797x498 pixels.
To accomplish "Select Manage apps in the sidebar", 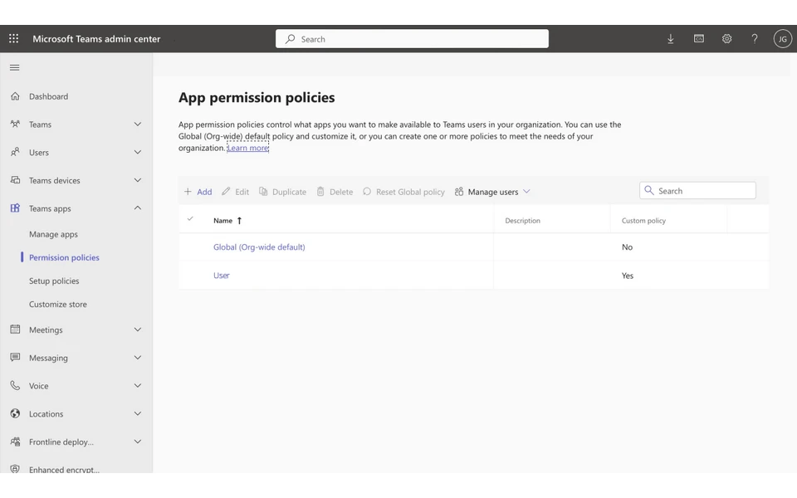I will [55, 234].
